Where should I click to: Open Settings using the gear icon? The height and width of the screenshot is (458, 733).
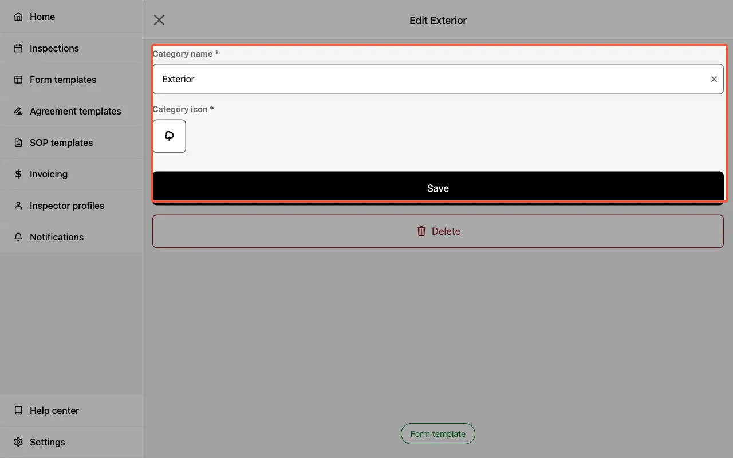pos(18,442)
